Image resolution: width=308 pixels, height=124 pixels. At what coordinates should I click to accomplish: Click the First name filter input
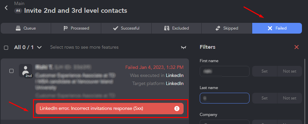pos(225,71)
